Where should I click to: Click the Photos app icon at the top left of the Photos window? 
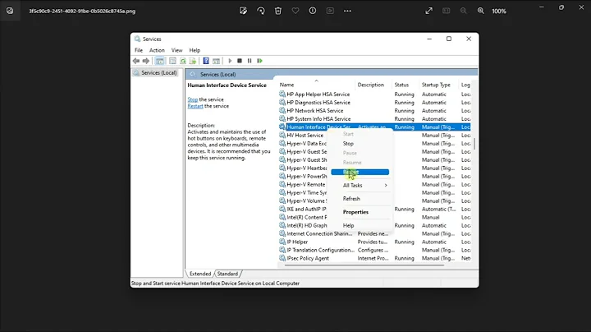[10, 11]
